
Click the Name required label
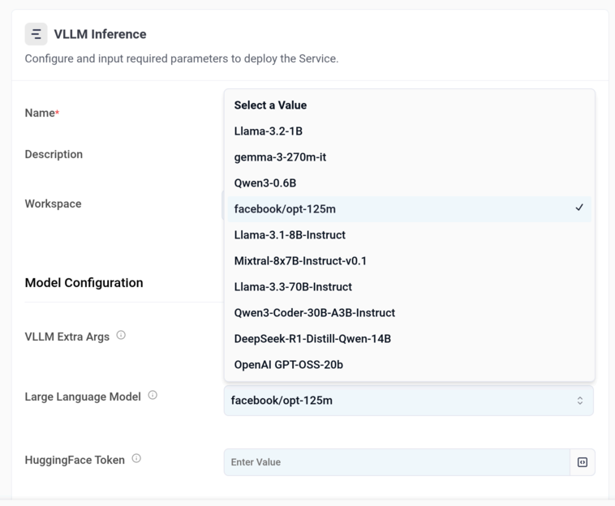[42, 113]
